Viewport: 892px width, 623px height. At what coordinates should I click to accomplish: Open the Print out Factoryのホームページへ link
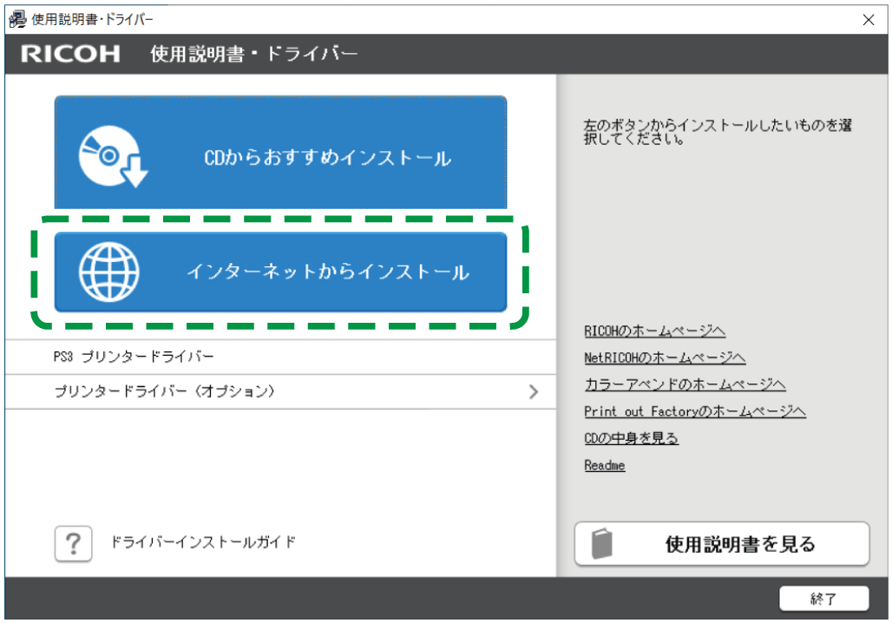pyautogui.click(x=695, y=411)
